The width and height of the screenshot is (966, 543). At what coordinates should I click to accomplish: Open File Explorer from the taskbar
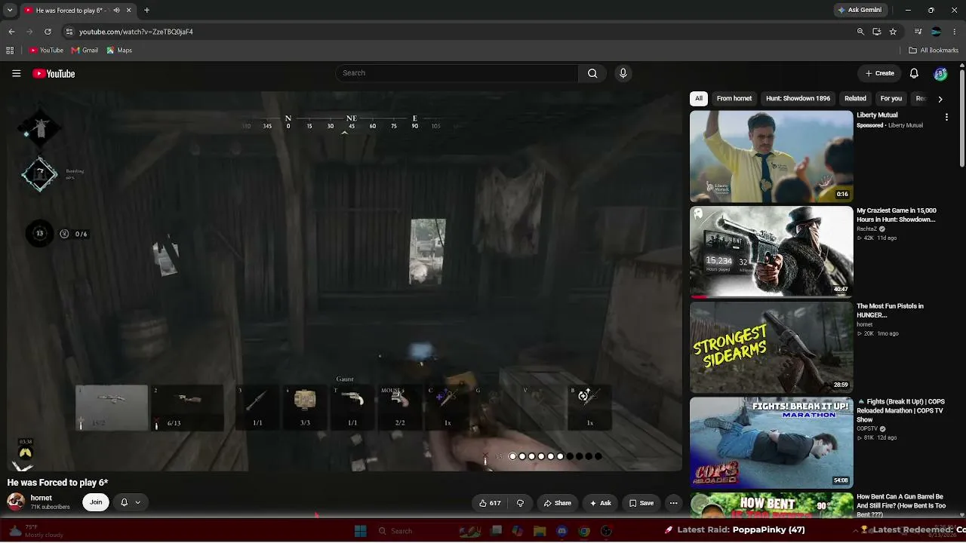pos(540,531)
